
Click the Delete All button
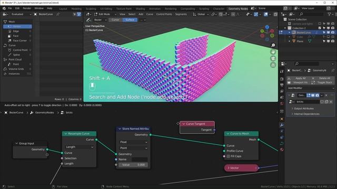(322, 78)
